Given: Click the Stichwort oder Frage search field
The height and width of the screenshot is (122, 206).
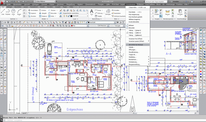Looking at the screenshot, I should (x=156, y=2).
